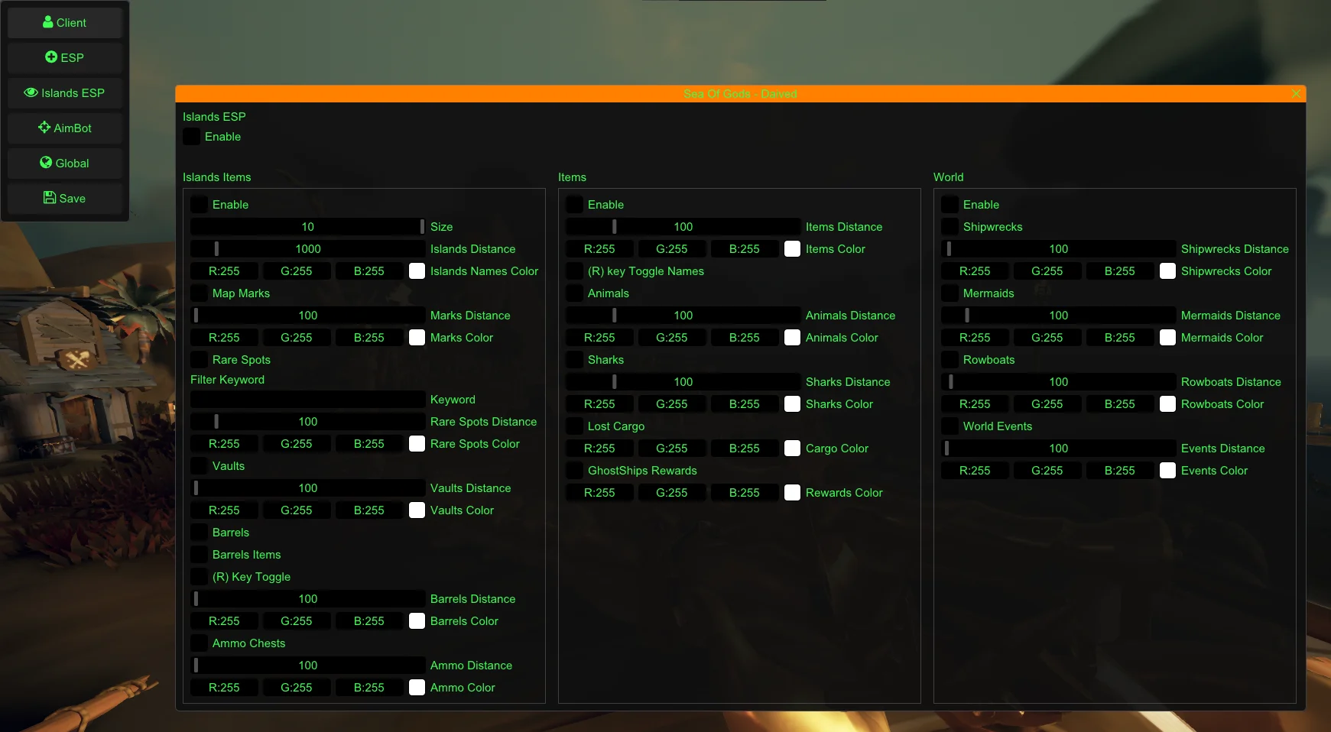The image size is (1331, 732).
Task: Click the Save floppy disk icon
Action: tap(50, 198)
